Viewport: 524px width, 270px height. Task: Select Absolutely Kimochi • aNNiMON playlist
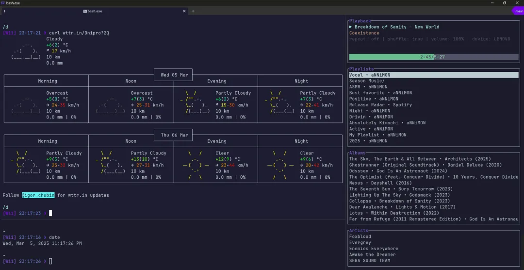coord(387,123)
